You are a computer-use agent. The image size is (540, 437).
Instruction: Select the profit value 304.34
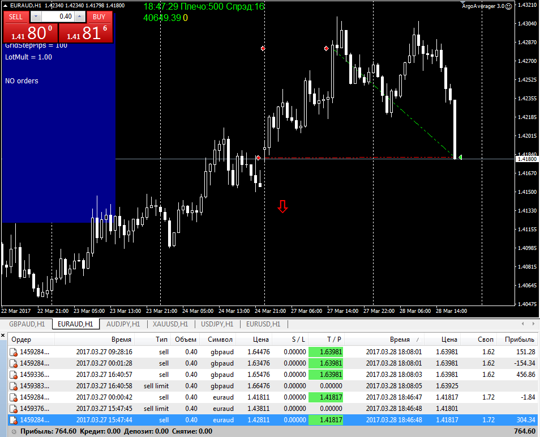point(525,420)
